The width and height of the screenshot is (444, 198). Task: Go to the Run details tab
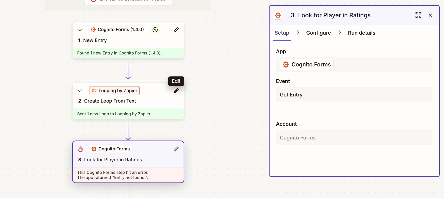point(361,33)
